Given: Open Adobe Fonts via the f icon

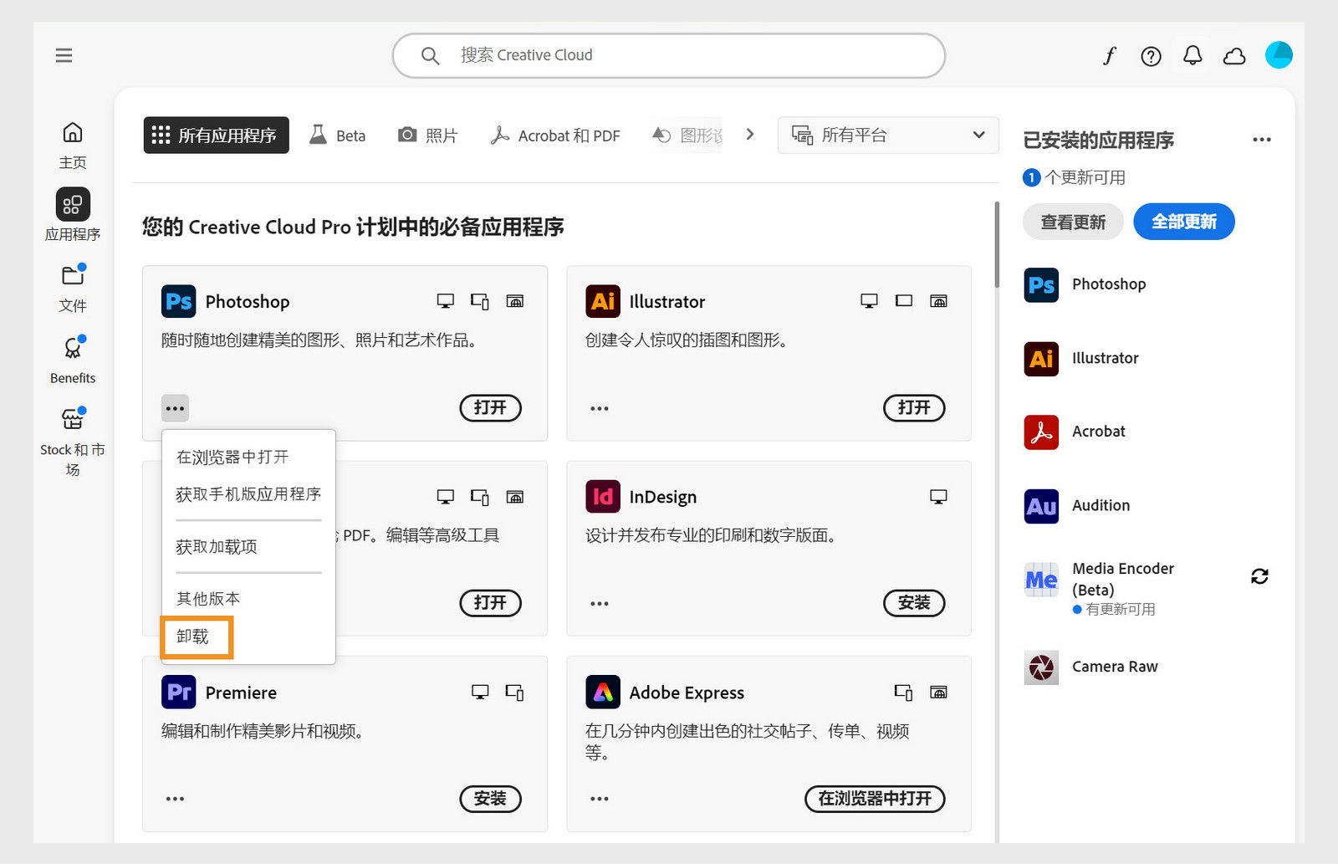Looking at the screenshot, I should [1110, 55].
